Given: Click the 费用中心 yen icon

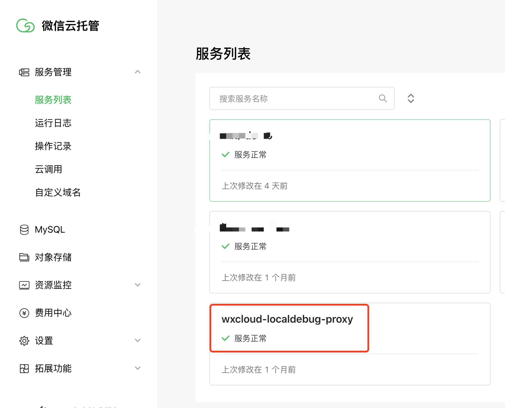Looking at the screenshot, I should coord(24,313).
